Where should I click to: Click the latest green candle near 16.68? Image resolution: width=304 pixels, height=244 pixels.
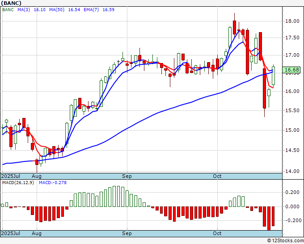coord(273,76)
